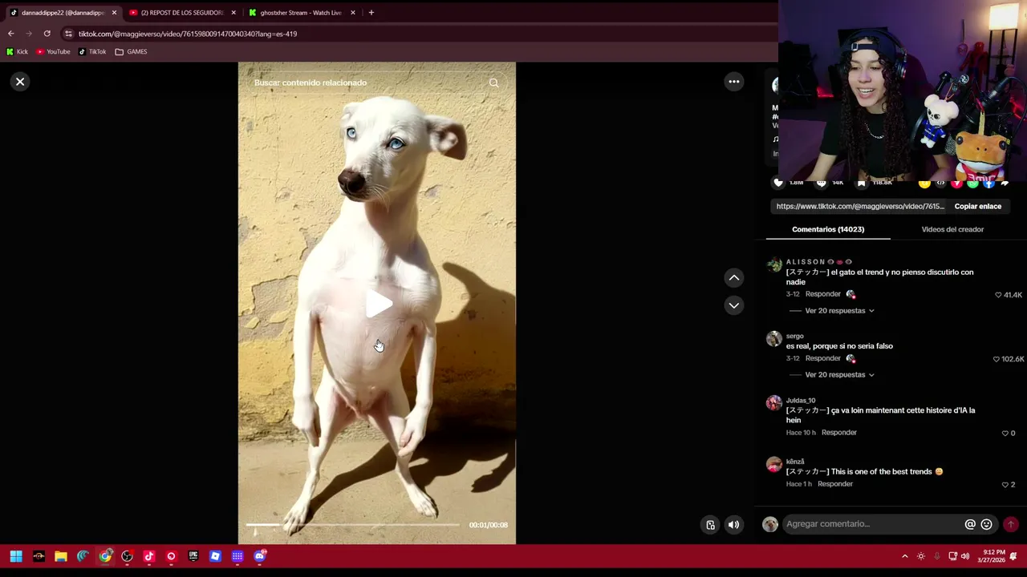Image resolution: width=1027 pixels, height=577 pixels.
Task: Open File Explorer from the taskbar
Action: [x=61, y=556]
